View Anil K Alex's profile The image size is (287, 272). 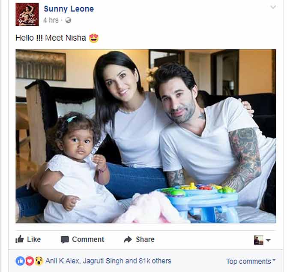63,261
